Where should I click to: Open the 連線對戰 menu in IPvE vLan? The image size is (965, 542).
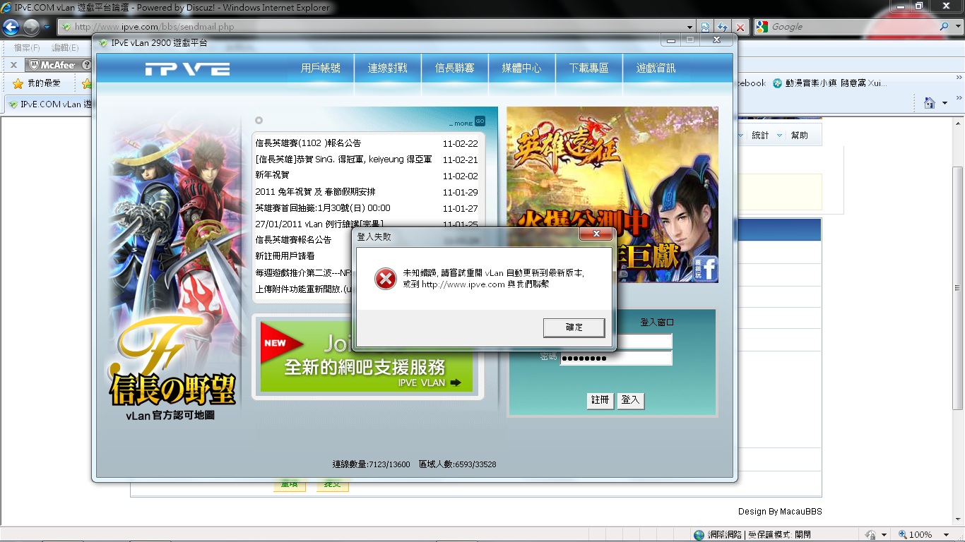[388, 68]
